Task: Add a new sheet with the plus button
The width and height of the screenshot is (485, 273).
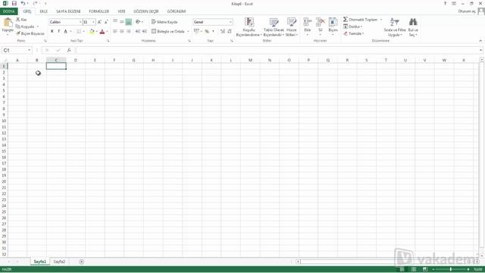Action: [81, 262]
